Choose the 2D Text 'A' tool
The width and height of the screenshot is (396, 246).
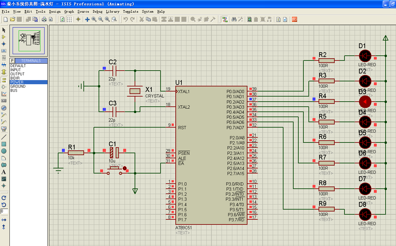click(4, 172)
